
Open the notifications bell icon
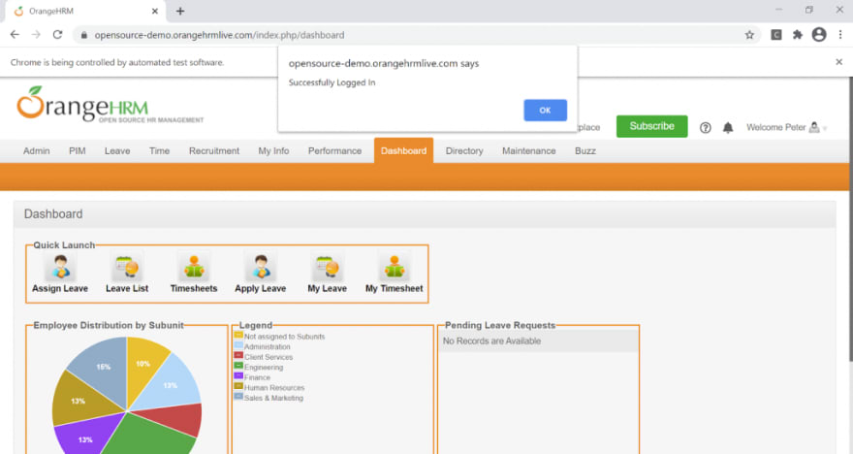(x=728, y=127)
